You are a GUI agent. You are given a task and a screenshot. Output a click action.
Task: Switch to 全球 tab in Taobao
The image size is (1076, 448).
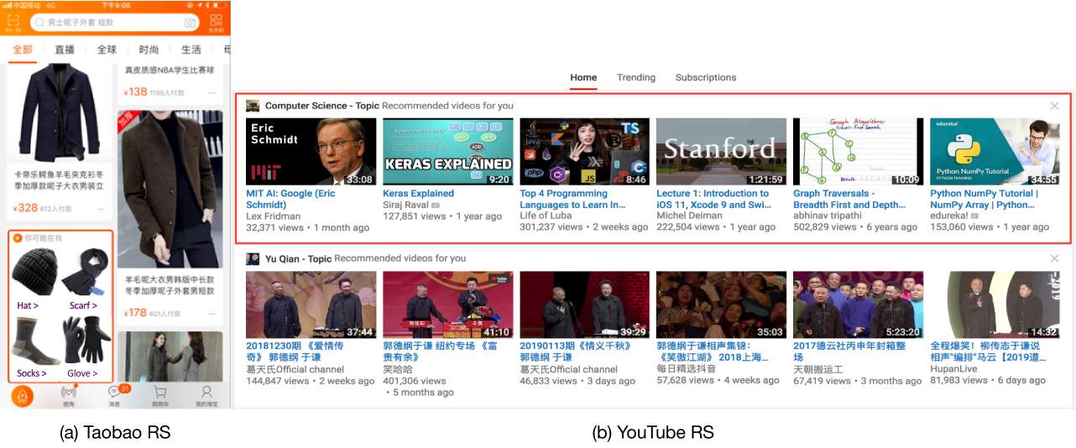[x=107, y=49]
